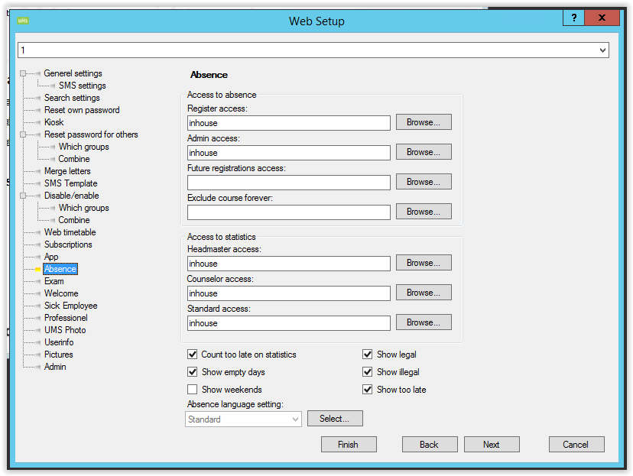Select Sick Employee in the sidebar tree
This screenshot has height=476, width=633.
click(x=70, y=306)
